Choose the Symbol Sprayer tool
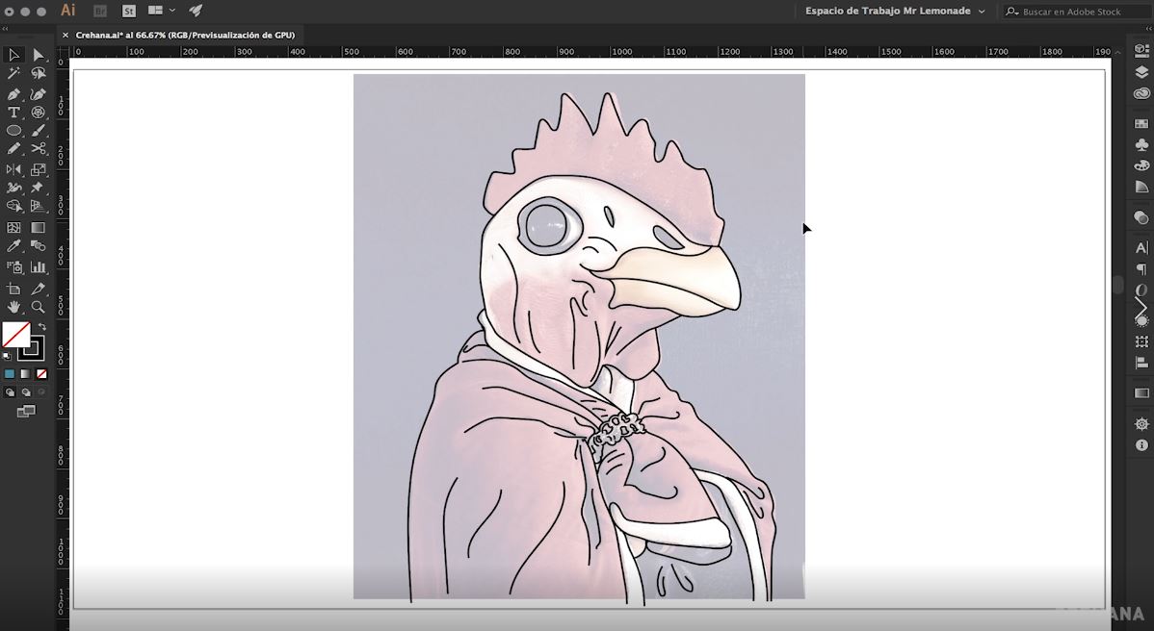 [13, 267]
